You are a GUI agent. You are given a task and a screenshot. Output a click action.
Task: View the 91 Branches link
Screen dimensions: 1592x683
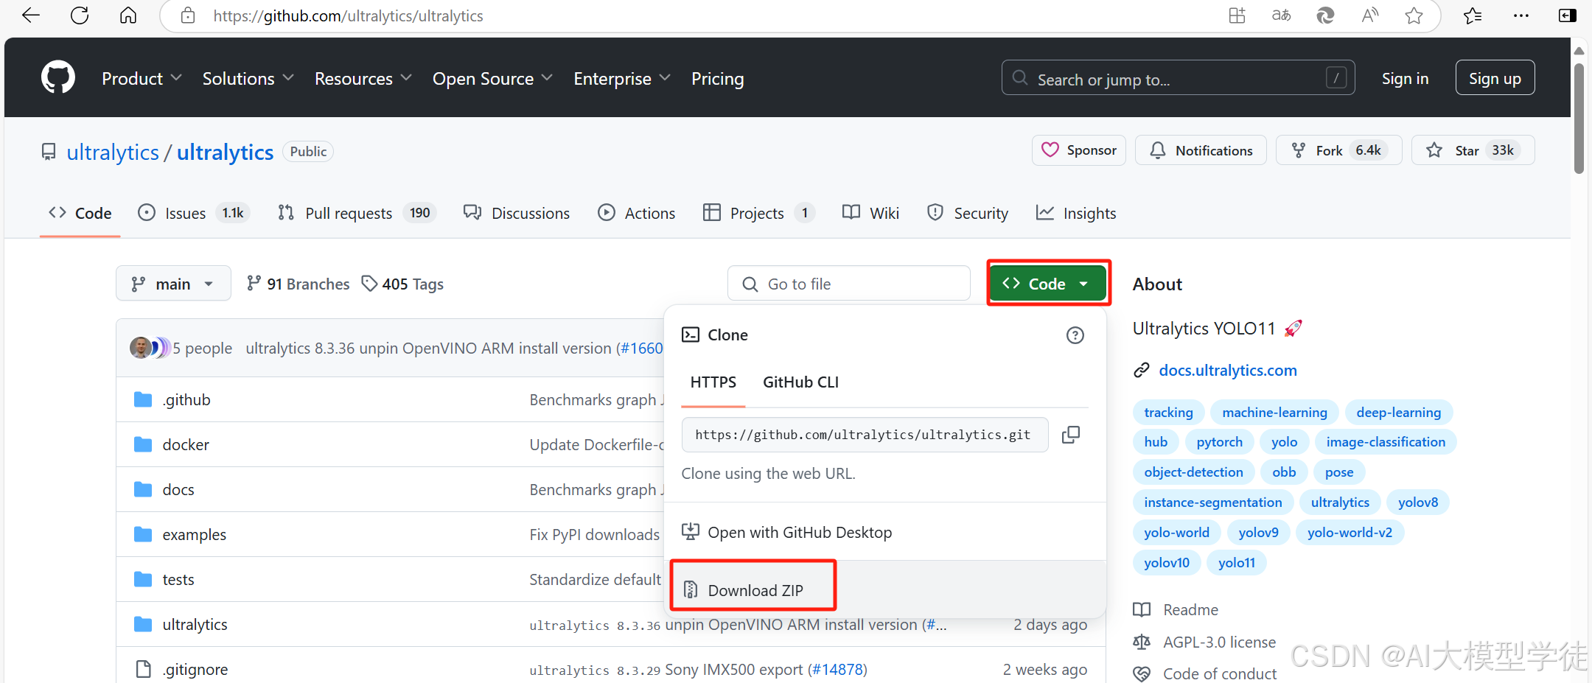point(298,284)
